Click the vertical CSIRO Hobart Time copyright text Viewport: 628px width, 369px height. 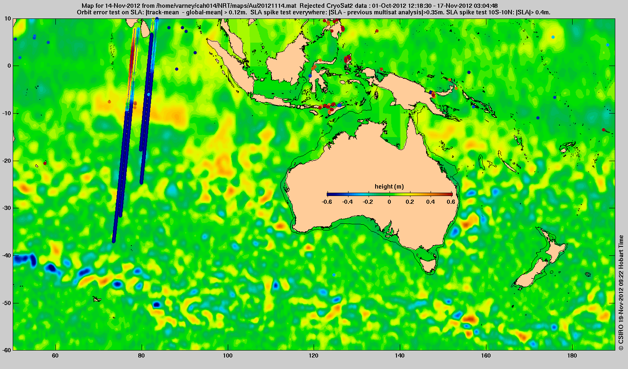click(621, 293)
